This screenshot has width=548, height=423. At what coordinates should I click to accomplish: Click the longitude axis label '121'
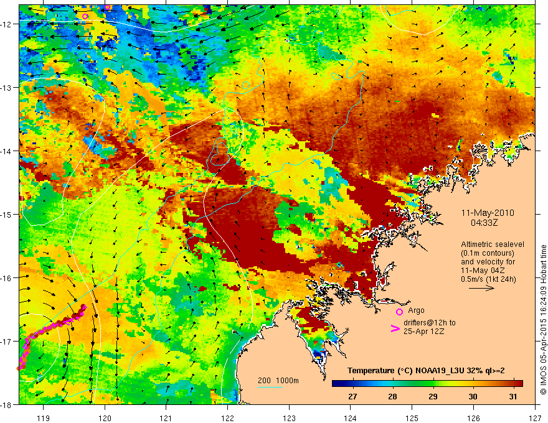tap(166, 418)
